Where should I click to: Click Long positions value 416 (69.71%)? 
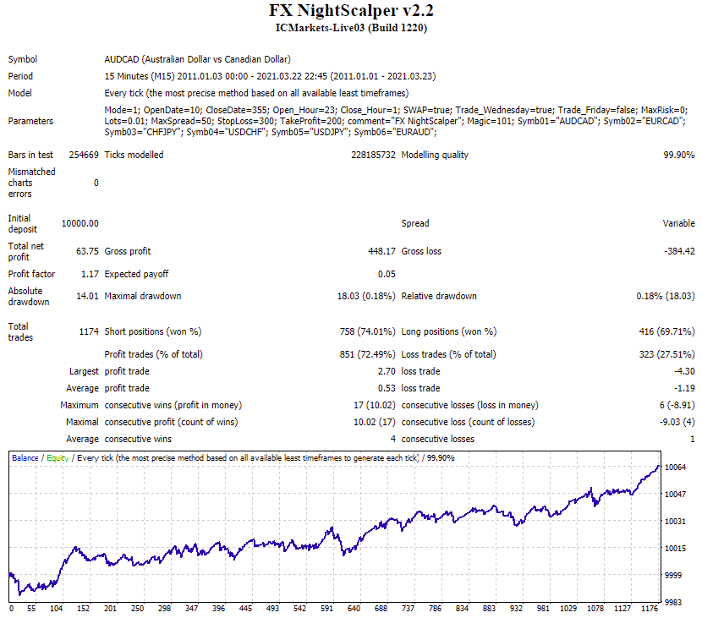(667, 331)
